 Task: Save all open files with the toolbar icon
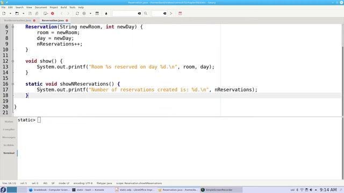tap(37, 13)
